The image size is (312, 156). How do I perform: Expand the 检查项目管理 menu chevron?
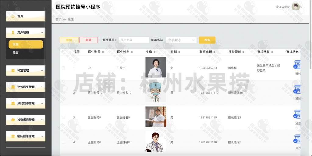[x=42, y=120]
